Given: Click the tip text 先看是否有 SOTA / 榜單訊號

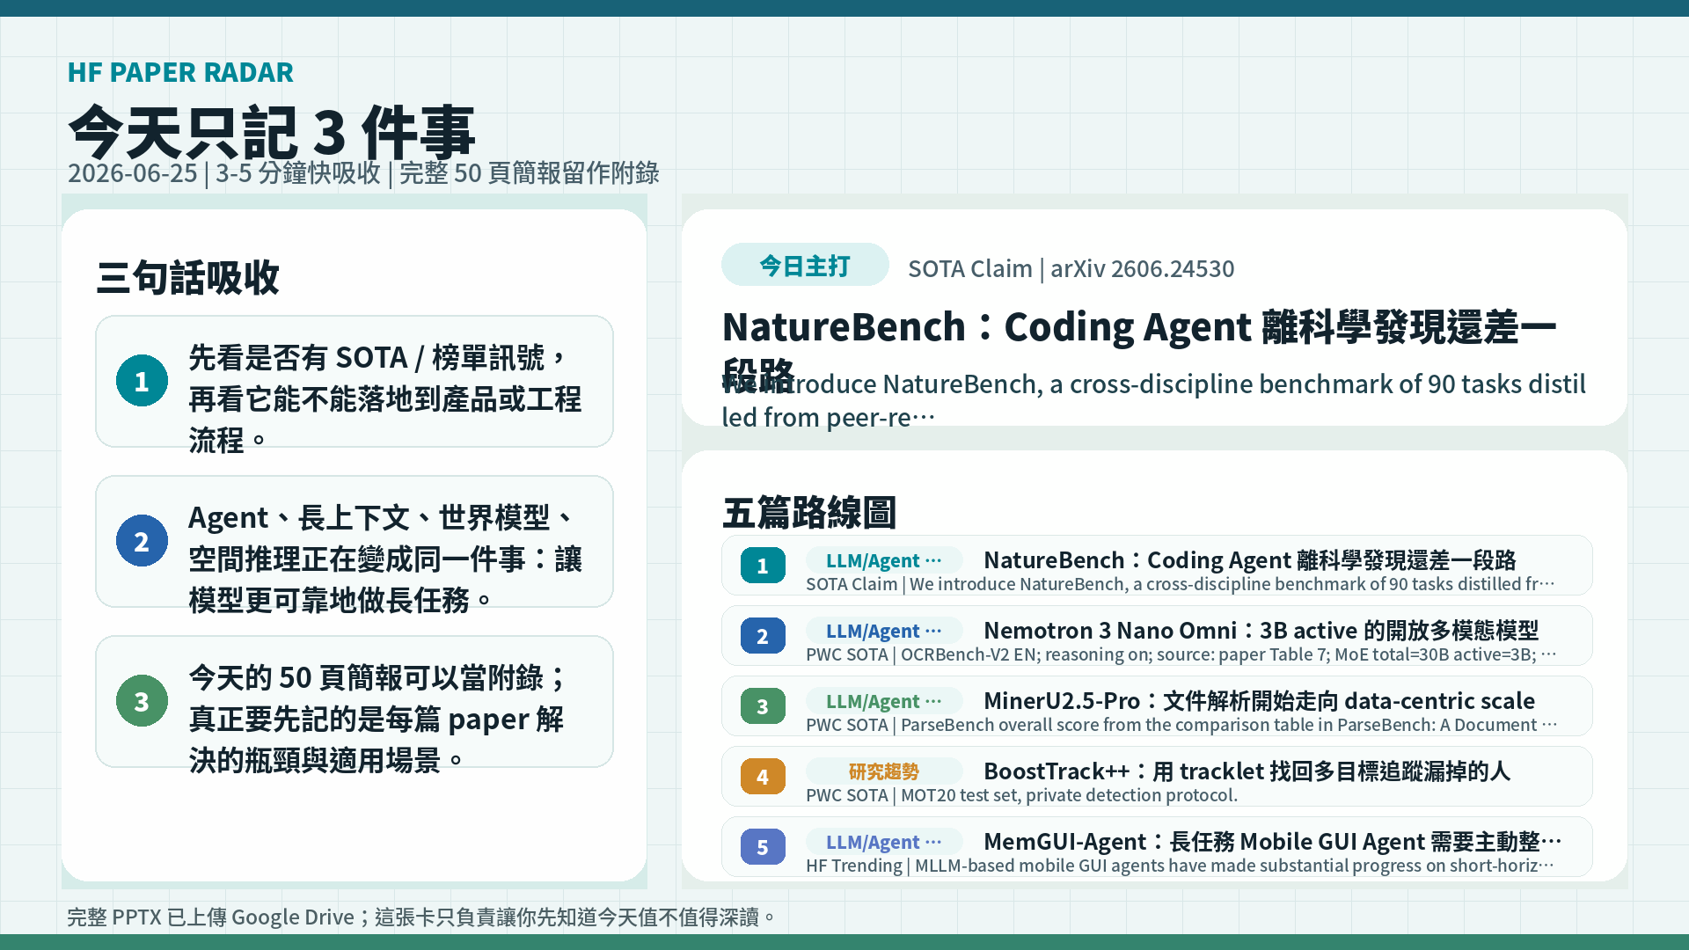Looking at the screenshot, I should point(385,398).
